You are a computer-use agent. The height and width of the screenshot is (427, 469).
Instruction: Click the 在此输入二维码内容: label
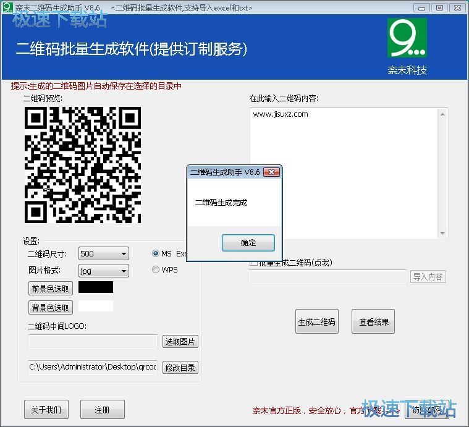284,98
